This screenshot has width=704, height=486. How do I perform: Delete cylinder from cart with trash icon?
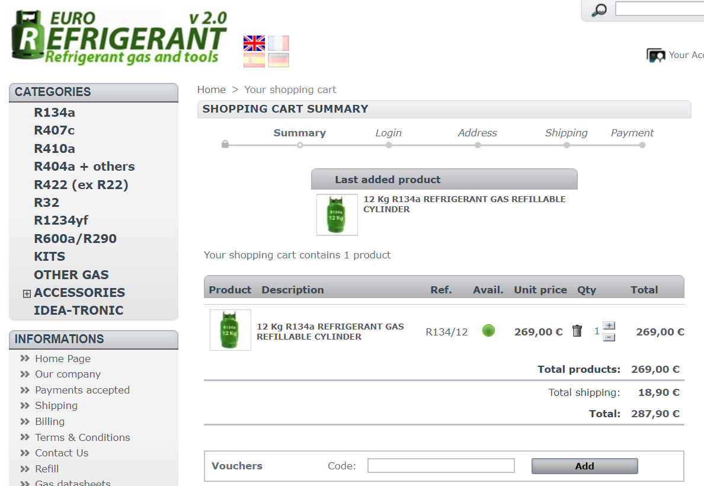click(577, 331)
